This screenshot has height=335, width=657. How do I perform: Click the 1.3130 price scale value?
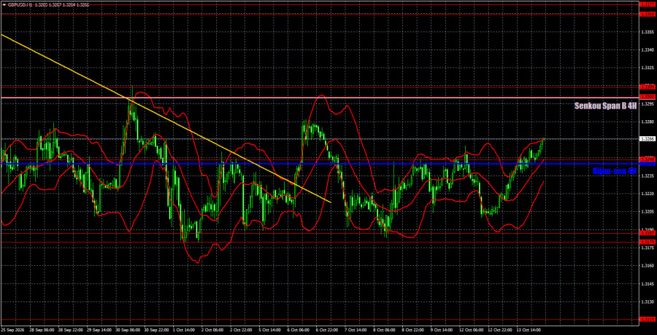click(x=648, y=302)
